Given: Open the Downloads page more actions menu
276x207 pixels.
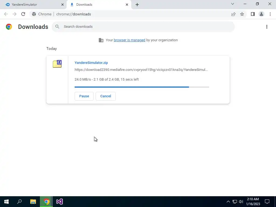Looking at the screenshot, I should point(267,27).
